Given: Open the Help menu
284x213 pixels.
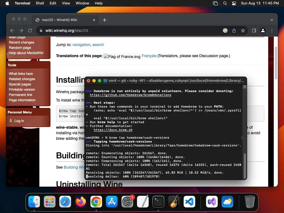Looking at the screenshot, I should click(x=98, y=3).
